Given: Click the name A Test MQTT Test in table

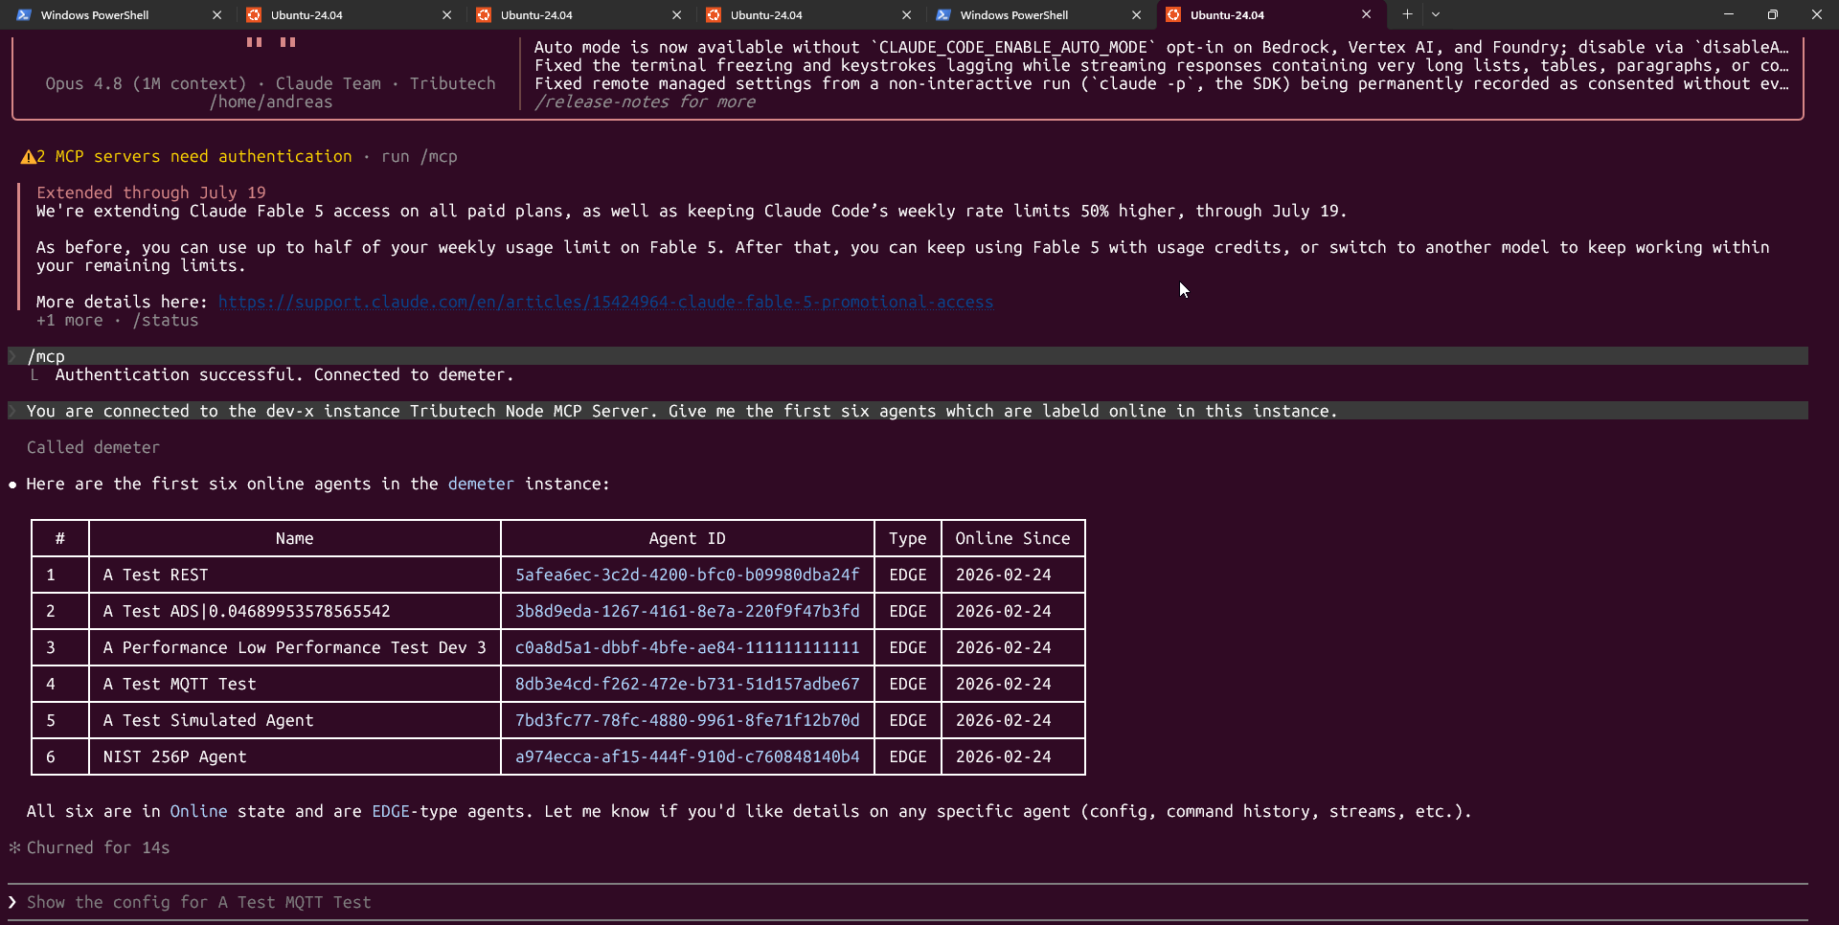Looking at the screenshot, I should click(x=179, y=684).
